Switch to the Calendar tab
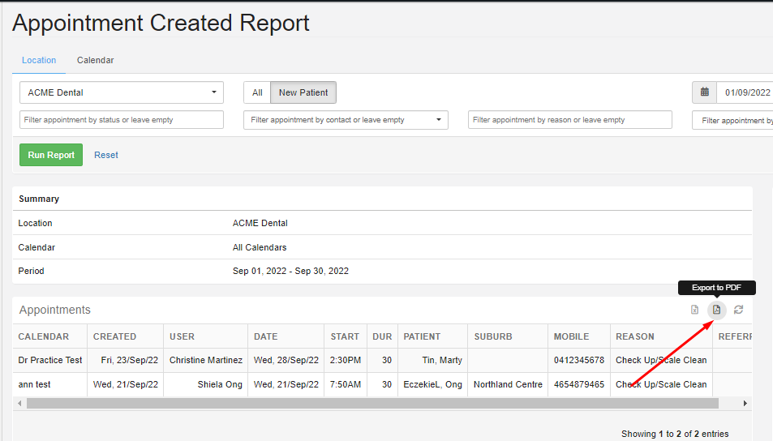This screenshot has width=773, height=441. point(95,60)
